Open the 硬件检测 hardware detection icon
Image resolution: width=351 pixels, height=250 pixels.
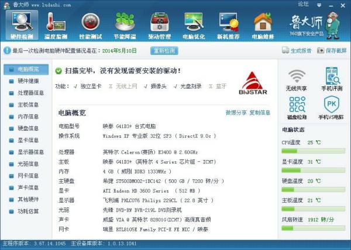[x=22, y=25]
